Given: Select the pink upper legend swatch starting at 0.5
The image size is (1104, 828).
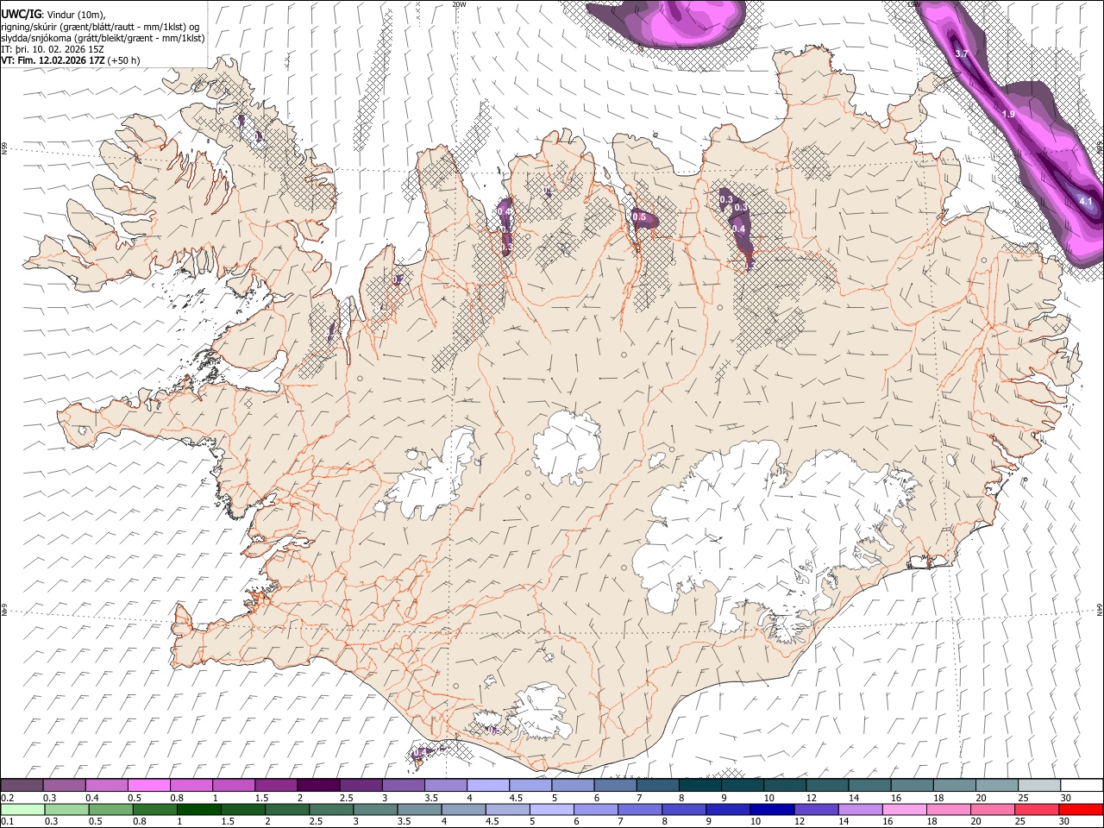Looking at the screenshot, I should (148, 785).
